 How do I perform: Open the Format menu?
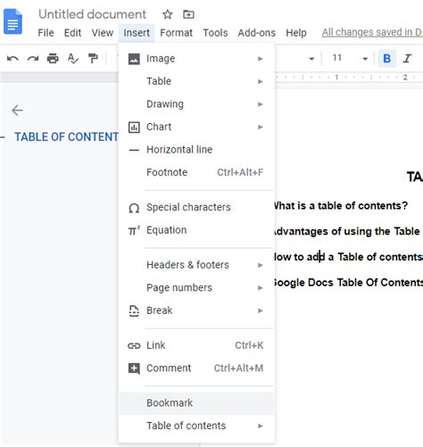coord(176,33)
